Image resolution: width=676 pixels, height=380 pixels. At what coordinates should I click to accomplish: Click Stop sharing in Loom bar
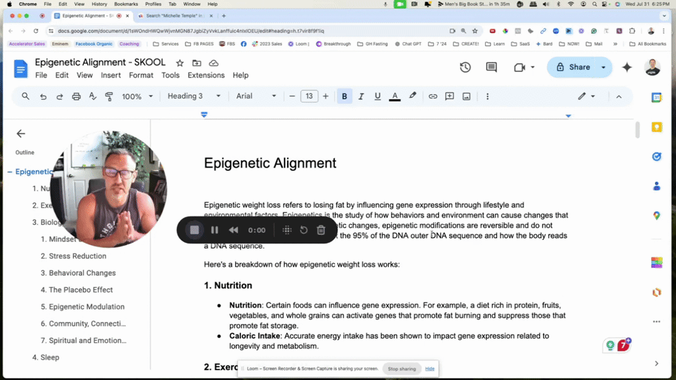pyautogui.click(x=402, y=369)
